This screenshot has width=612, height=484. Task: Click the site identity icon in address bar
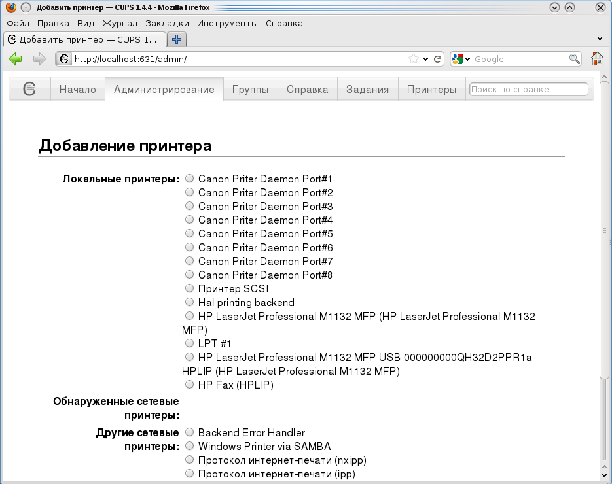[64, 59]
